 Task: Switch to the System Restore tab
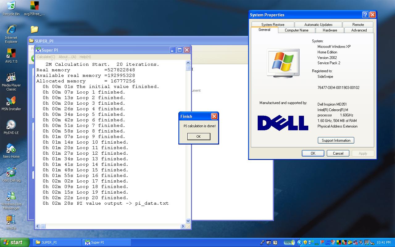[273, 24]
